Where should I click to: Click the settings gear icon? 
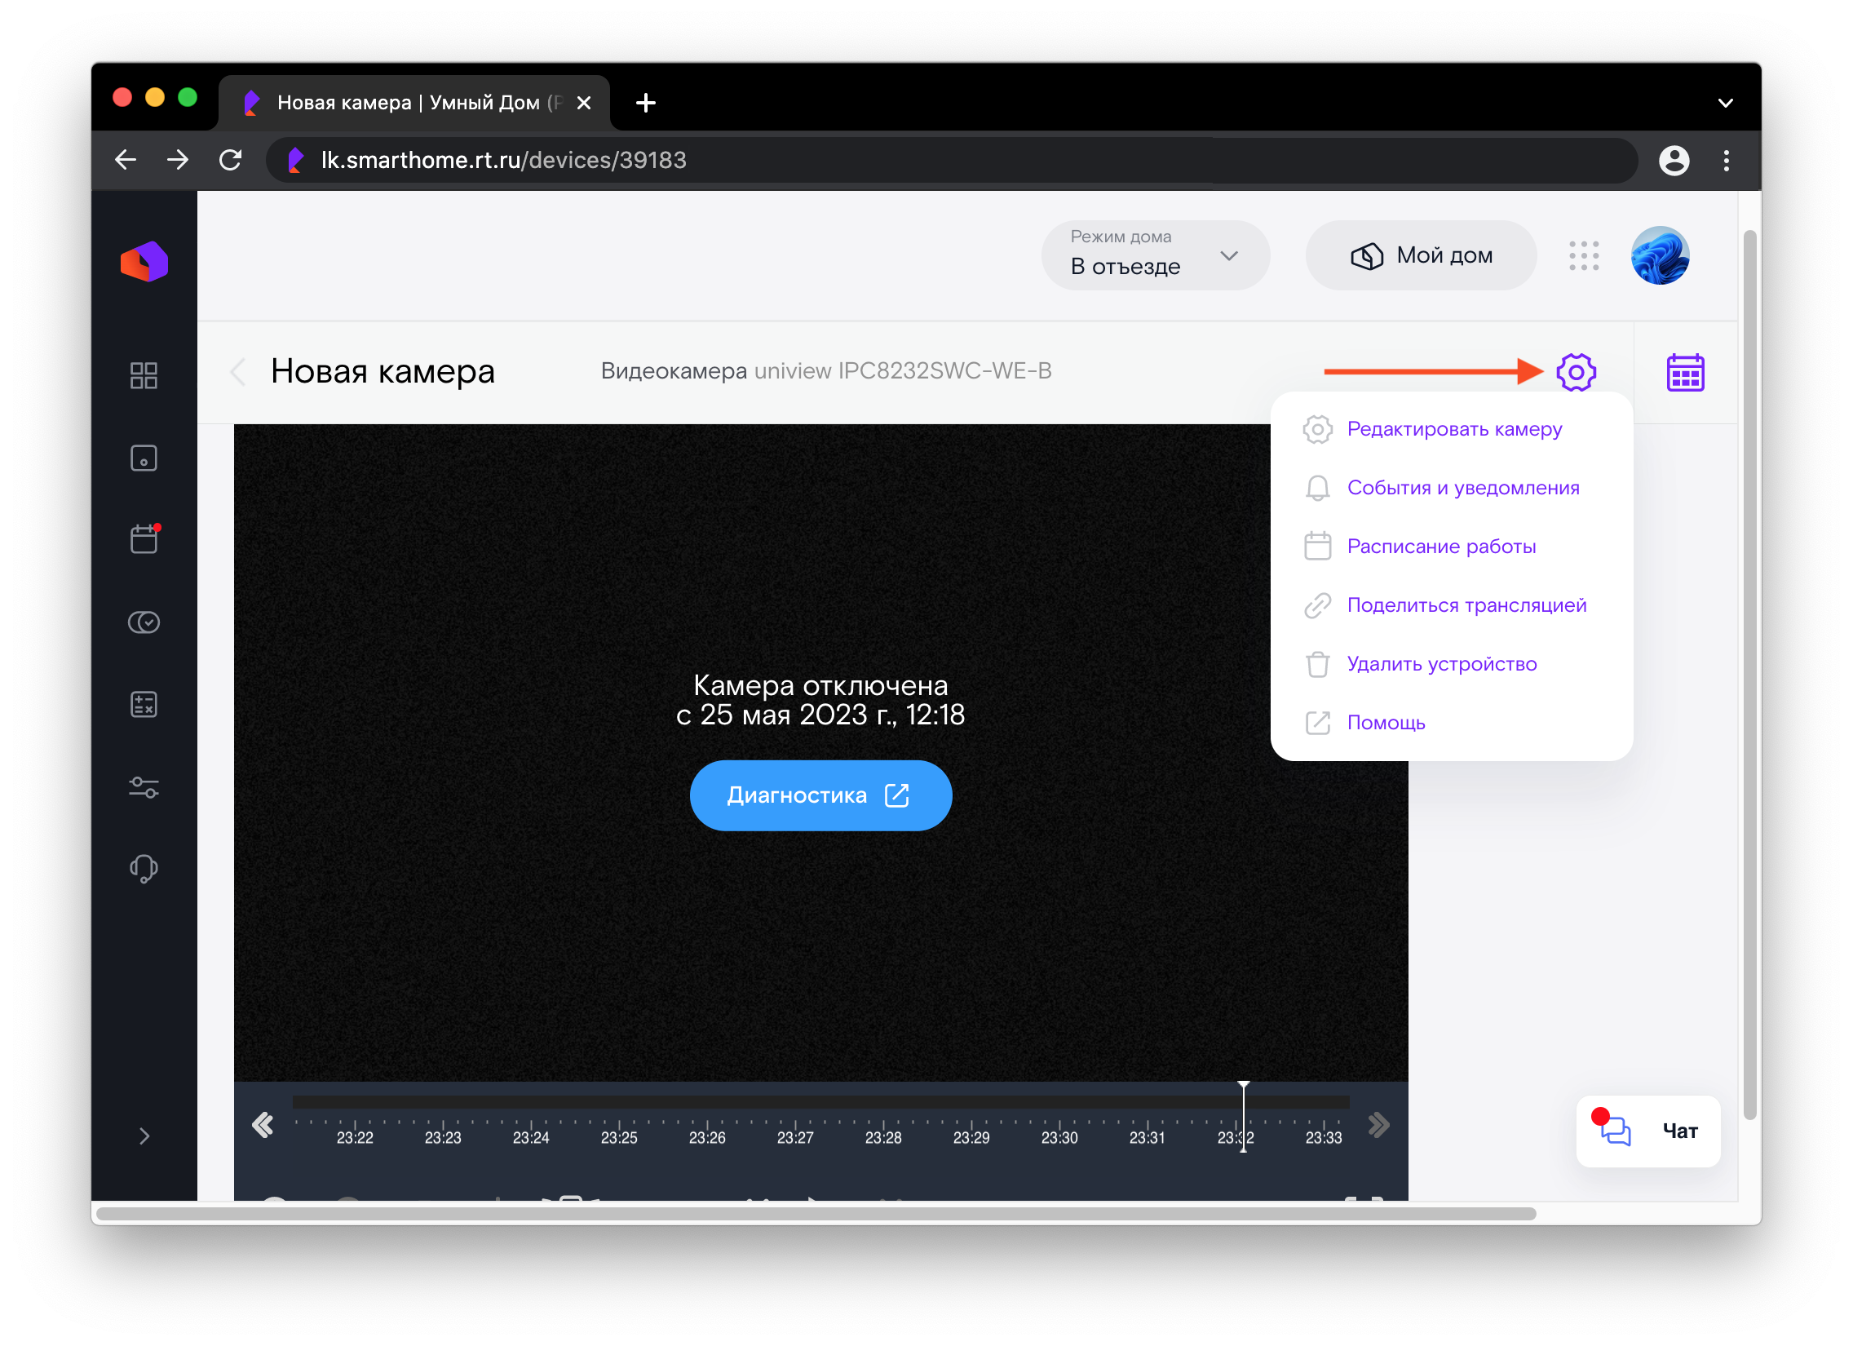1575,373
